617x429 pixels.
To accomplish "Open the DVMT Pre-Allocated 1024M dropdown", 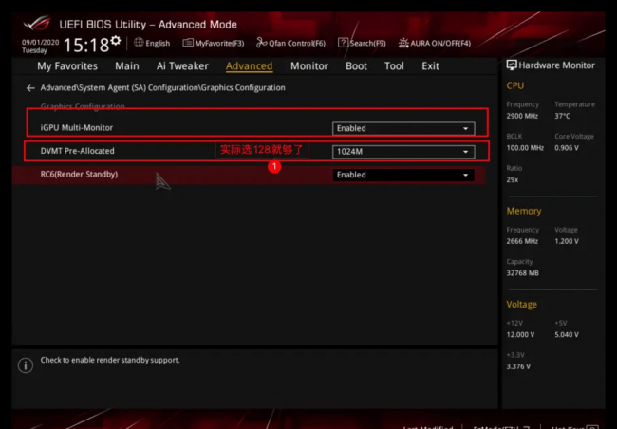I will [403, 152].
